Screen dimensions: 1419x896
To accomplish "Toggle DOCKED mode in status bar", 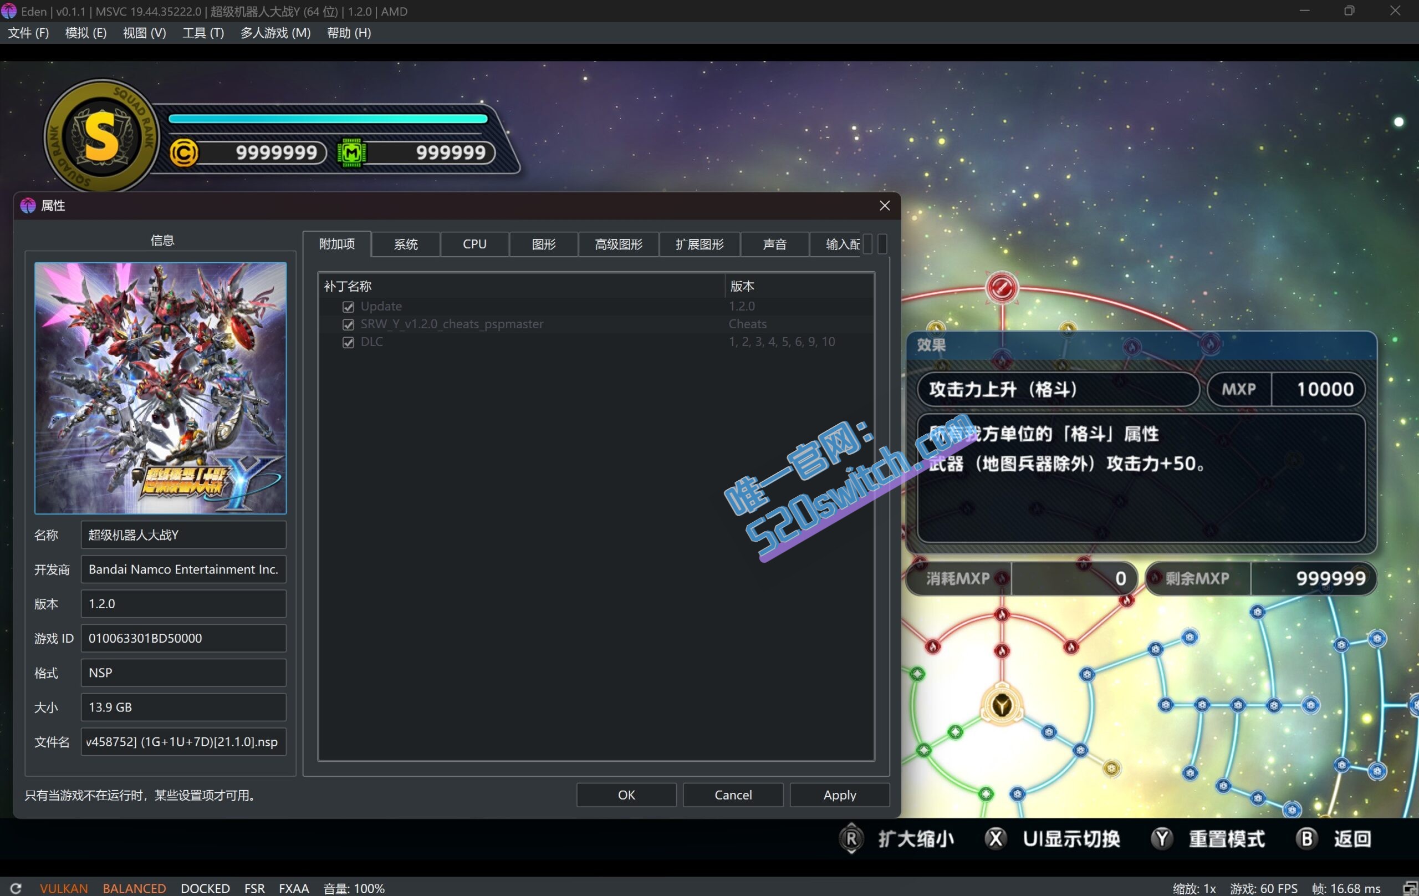I will [x=205, y=888].
